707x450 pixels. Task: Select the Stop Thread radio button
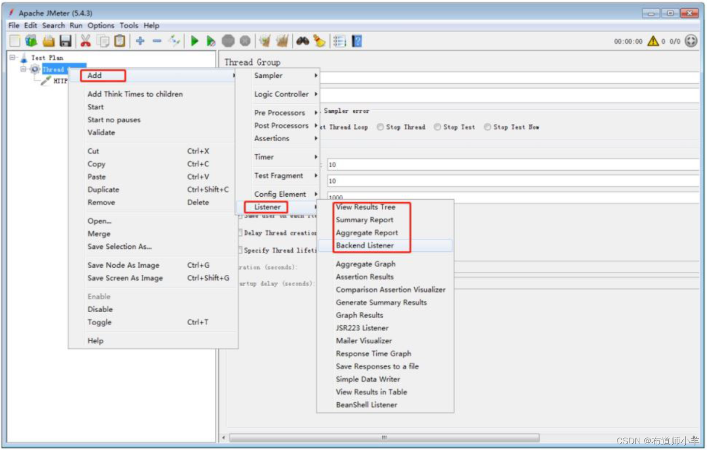(x=380, y=127)
